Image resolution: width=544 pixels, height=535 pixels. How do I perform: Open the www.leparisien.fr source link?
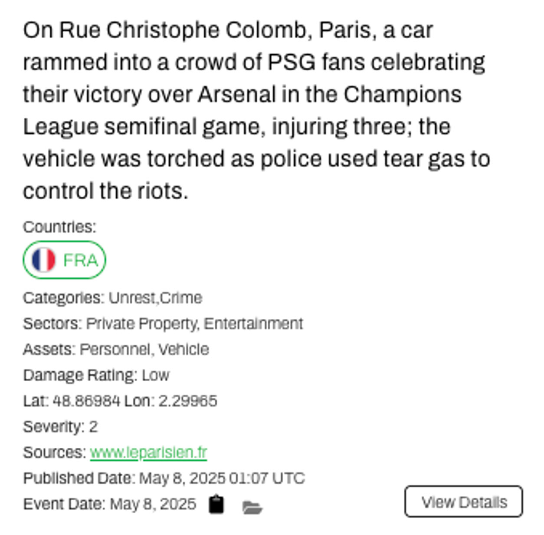point(148,452)
